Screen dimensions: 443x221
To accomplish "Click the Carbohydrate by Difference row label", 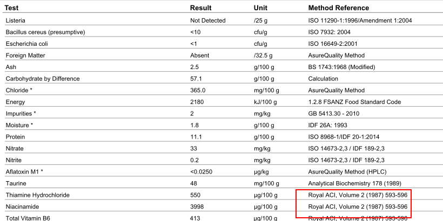I will pos(42,79).
